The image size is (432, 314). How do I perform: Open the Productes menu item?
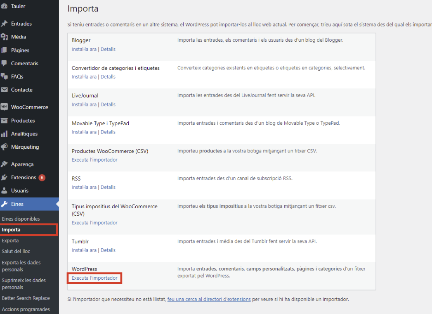[x=23, y=121]
